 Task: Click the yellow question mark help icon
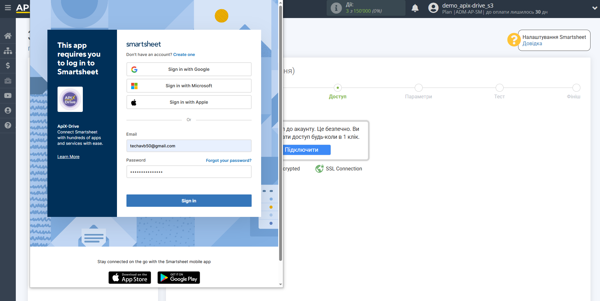coord(514,40)
